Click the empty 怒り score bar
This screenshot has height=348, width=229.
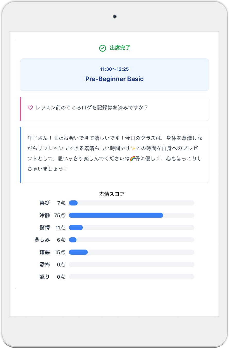(x=131, y=277)
